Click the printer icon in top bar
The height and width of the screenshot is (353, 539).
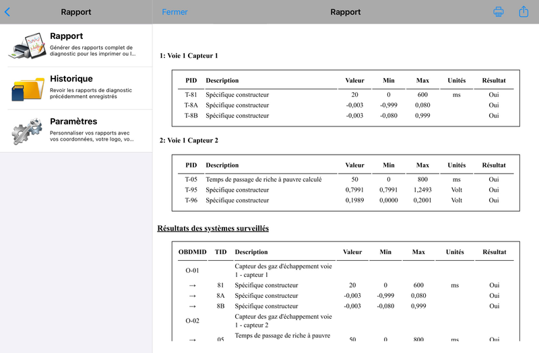click(499, 12)
